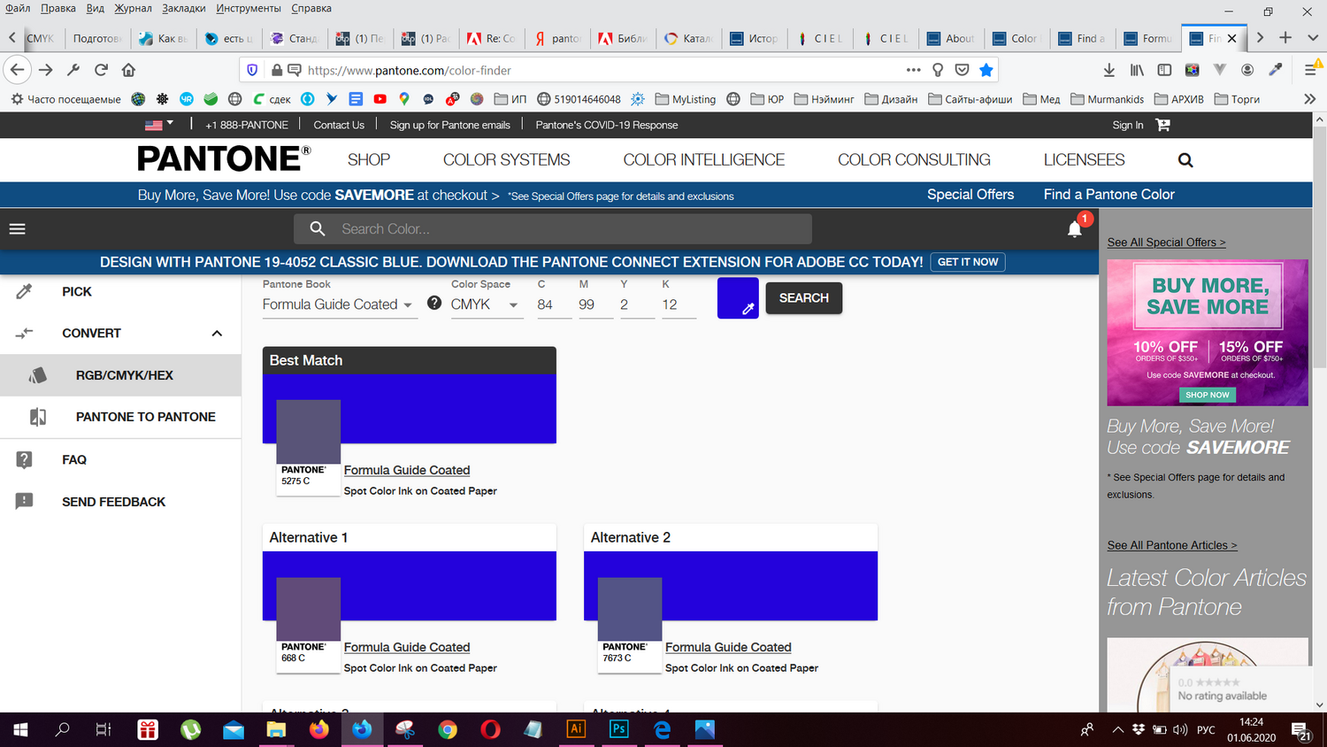The image size is (1327, 747).
Task: Open the COLOR SYSTEMS menu
Action: click(507, 160)
